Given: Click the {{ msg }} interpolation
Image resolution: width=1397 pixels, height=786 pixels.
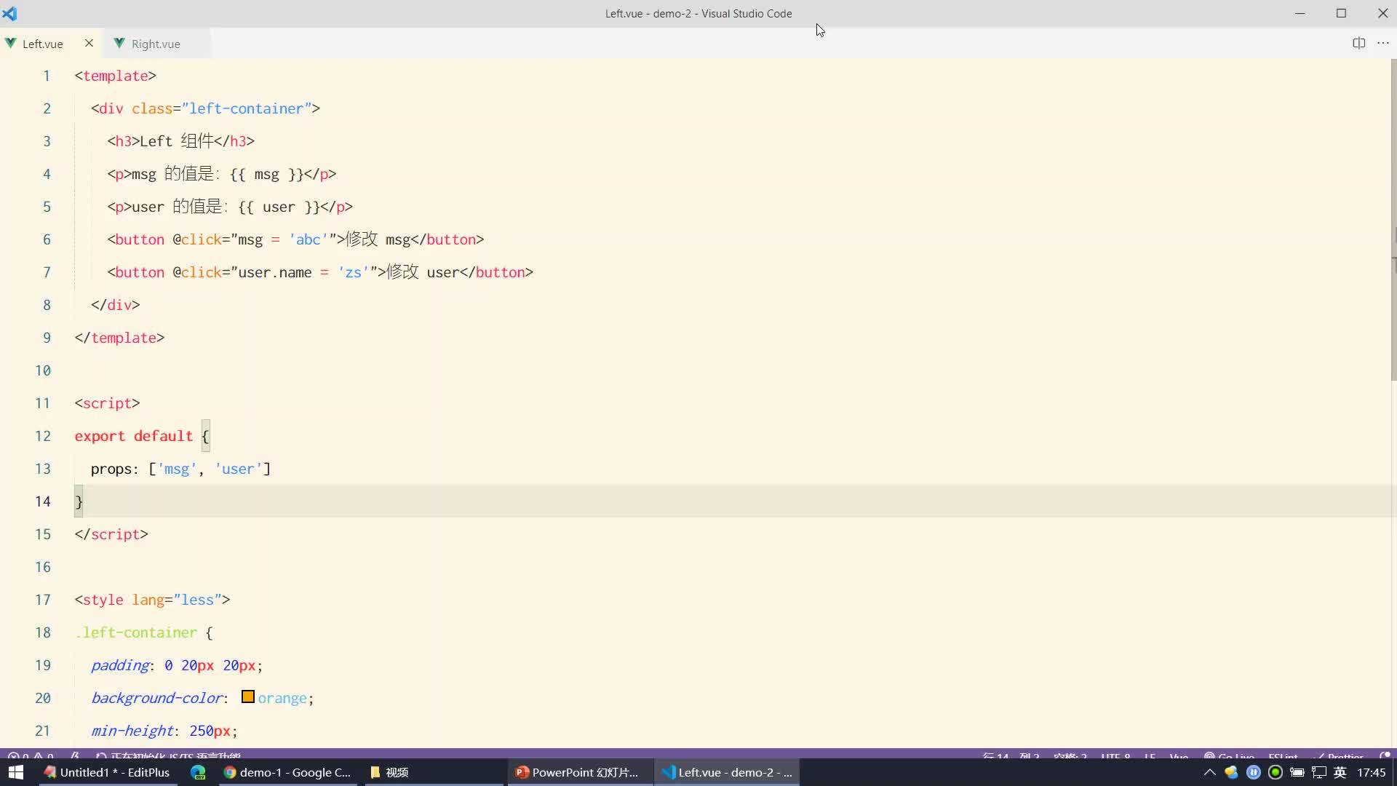Looking at the screenshot, I should click(266, 174).
